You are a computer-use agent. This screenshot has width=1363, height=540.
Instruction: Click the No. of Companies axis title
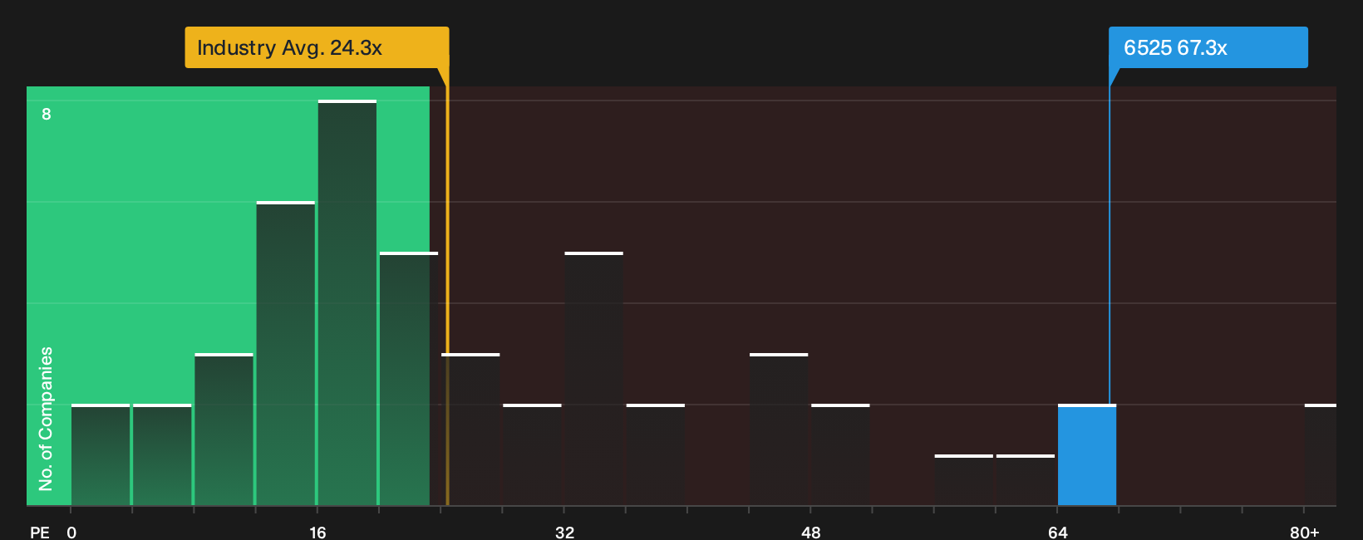click(46, 418)
